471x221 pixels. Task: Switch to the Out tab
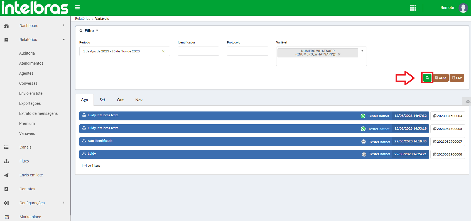coord(120,100)
